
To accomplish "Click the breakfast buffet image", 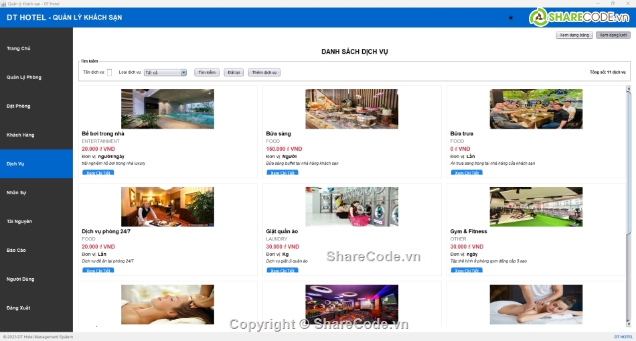I will click(351, 109).
